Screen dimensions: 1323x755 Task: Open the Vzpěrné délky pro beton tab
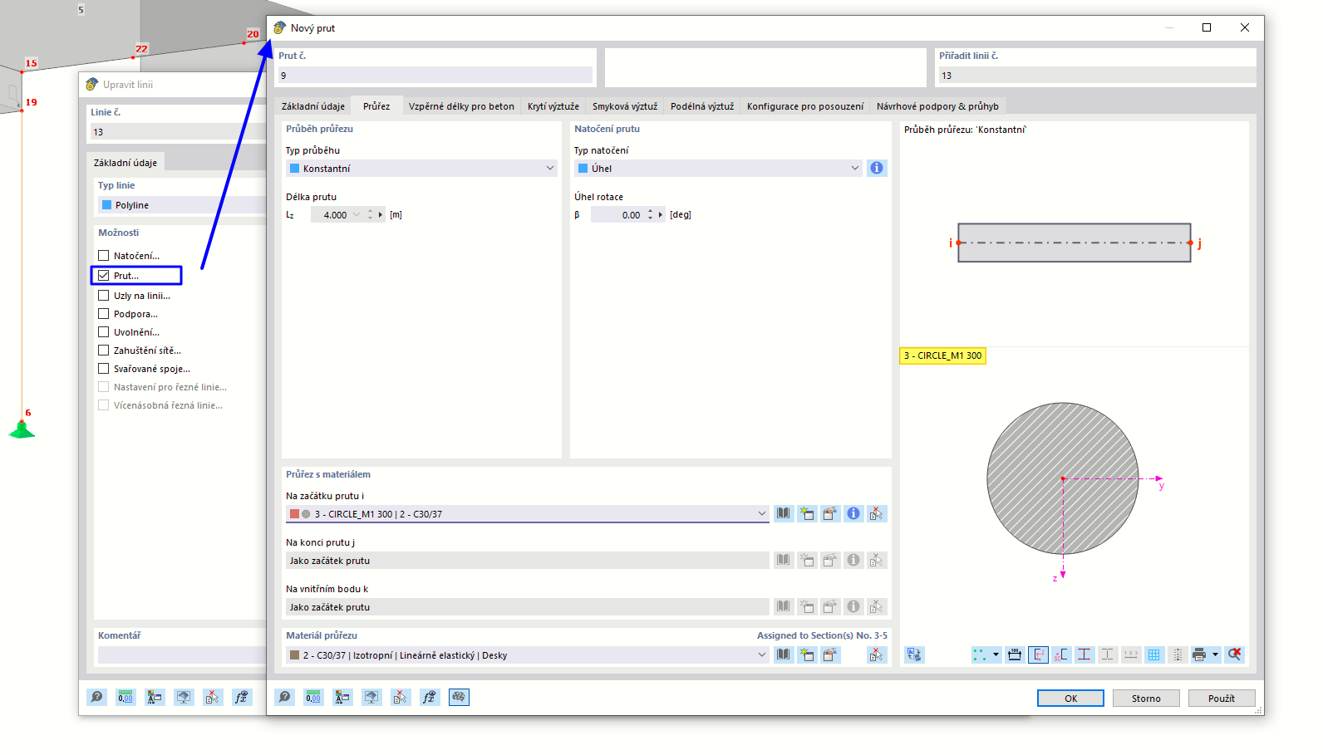[461, 106]
